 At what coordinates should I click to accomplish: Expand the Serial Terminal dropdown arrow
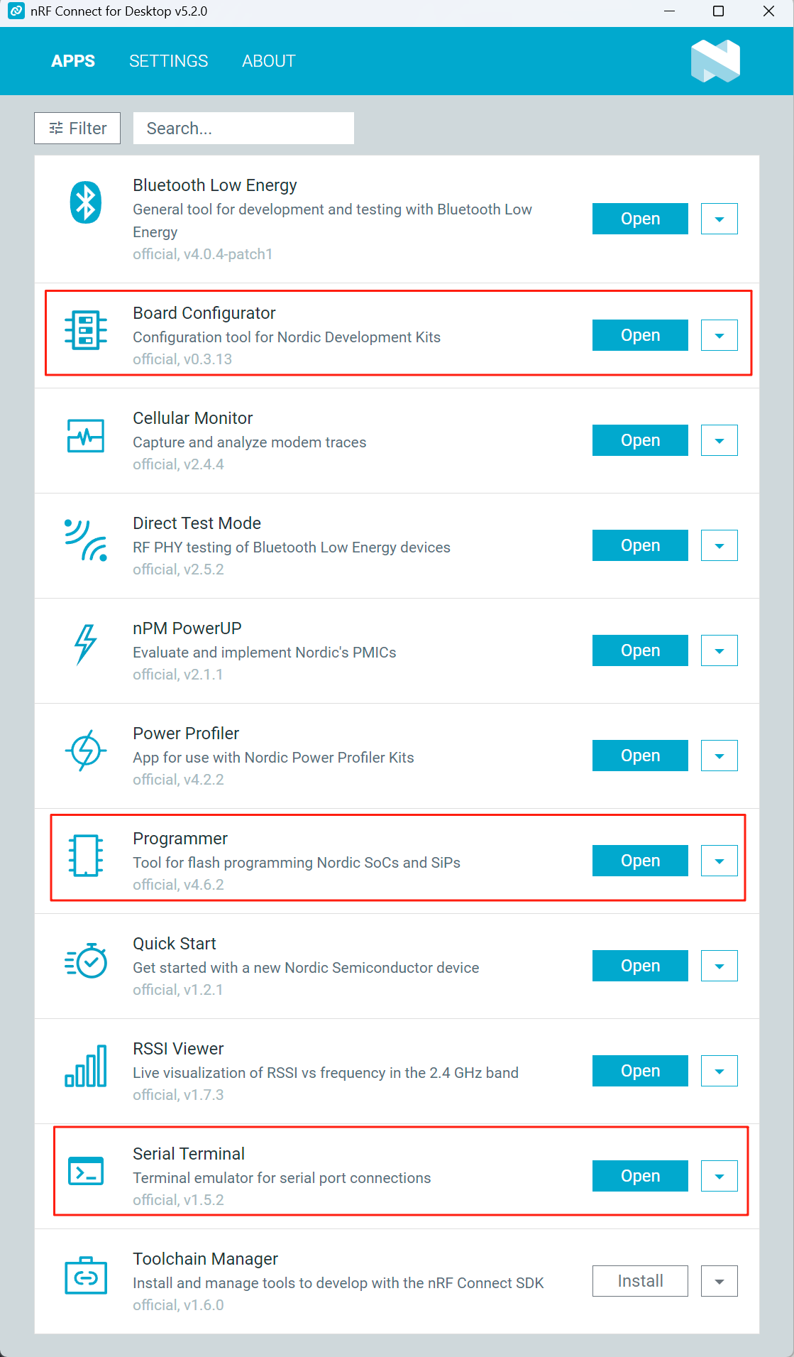(719, 1176)
